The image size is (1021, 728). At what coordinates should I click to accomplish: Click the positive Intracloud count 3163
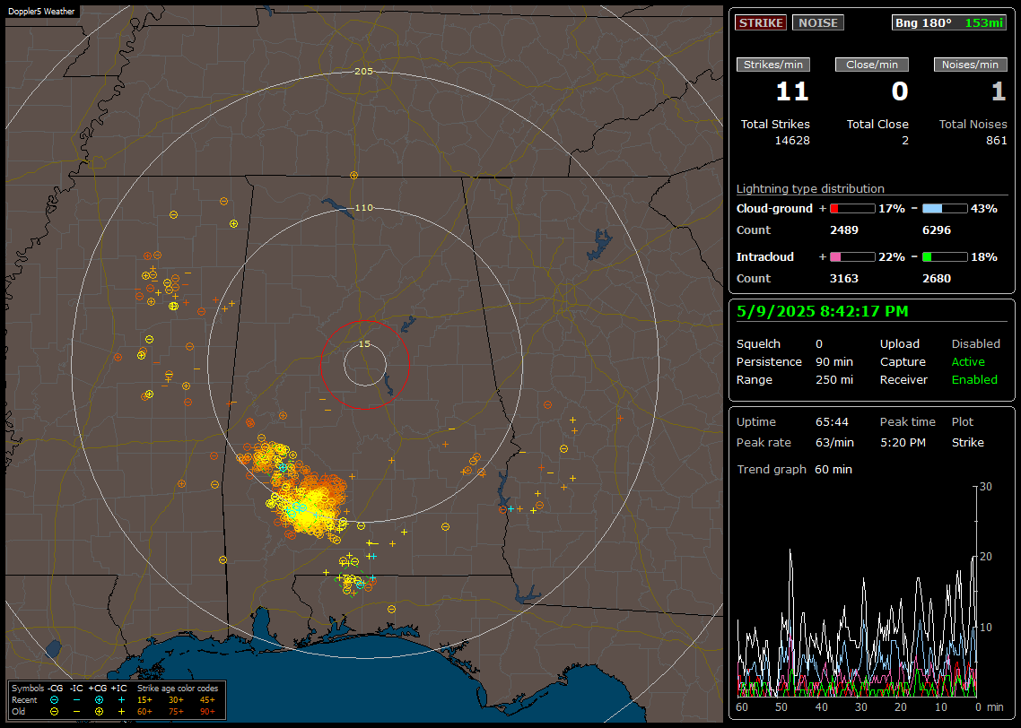[x=844, y=279]
